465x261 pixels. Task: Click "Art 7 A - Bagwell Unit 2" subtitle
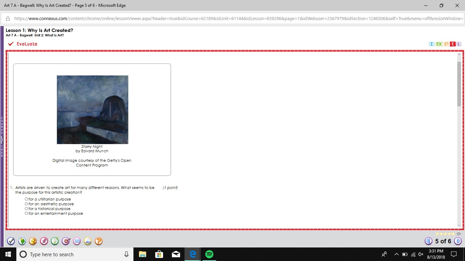[x=35, y=35]
